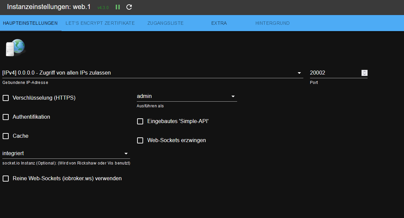
Task: Enable Verschlüsselung (HTTPS) checkbox
Action: (x=6, y=98)
